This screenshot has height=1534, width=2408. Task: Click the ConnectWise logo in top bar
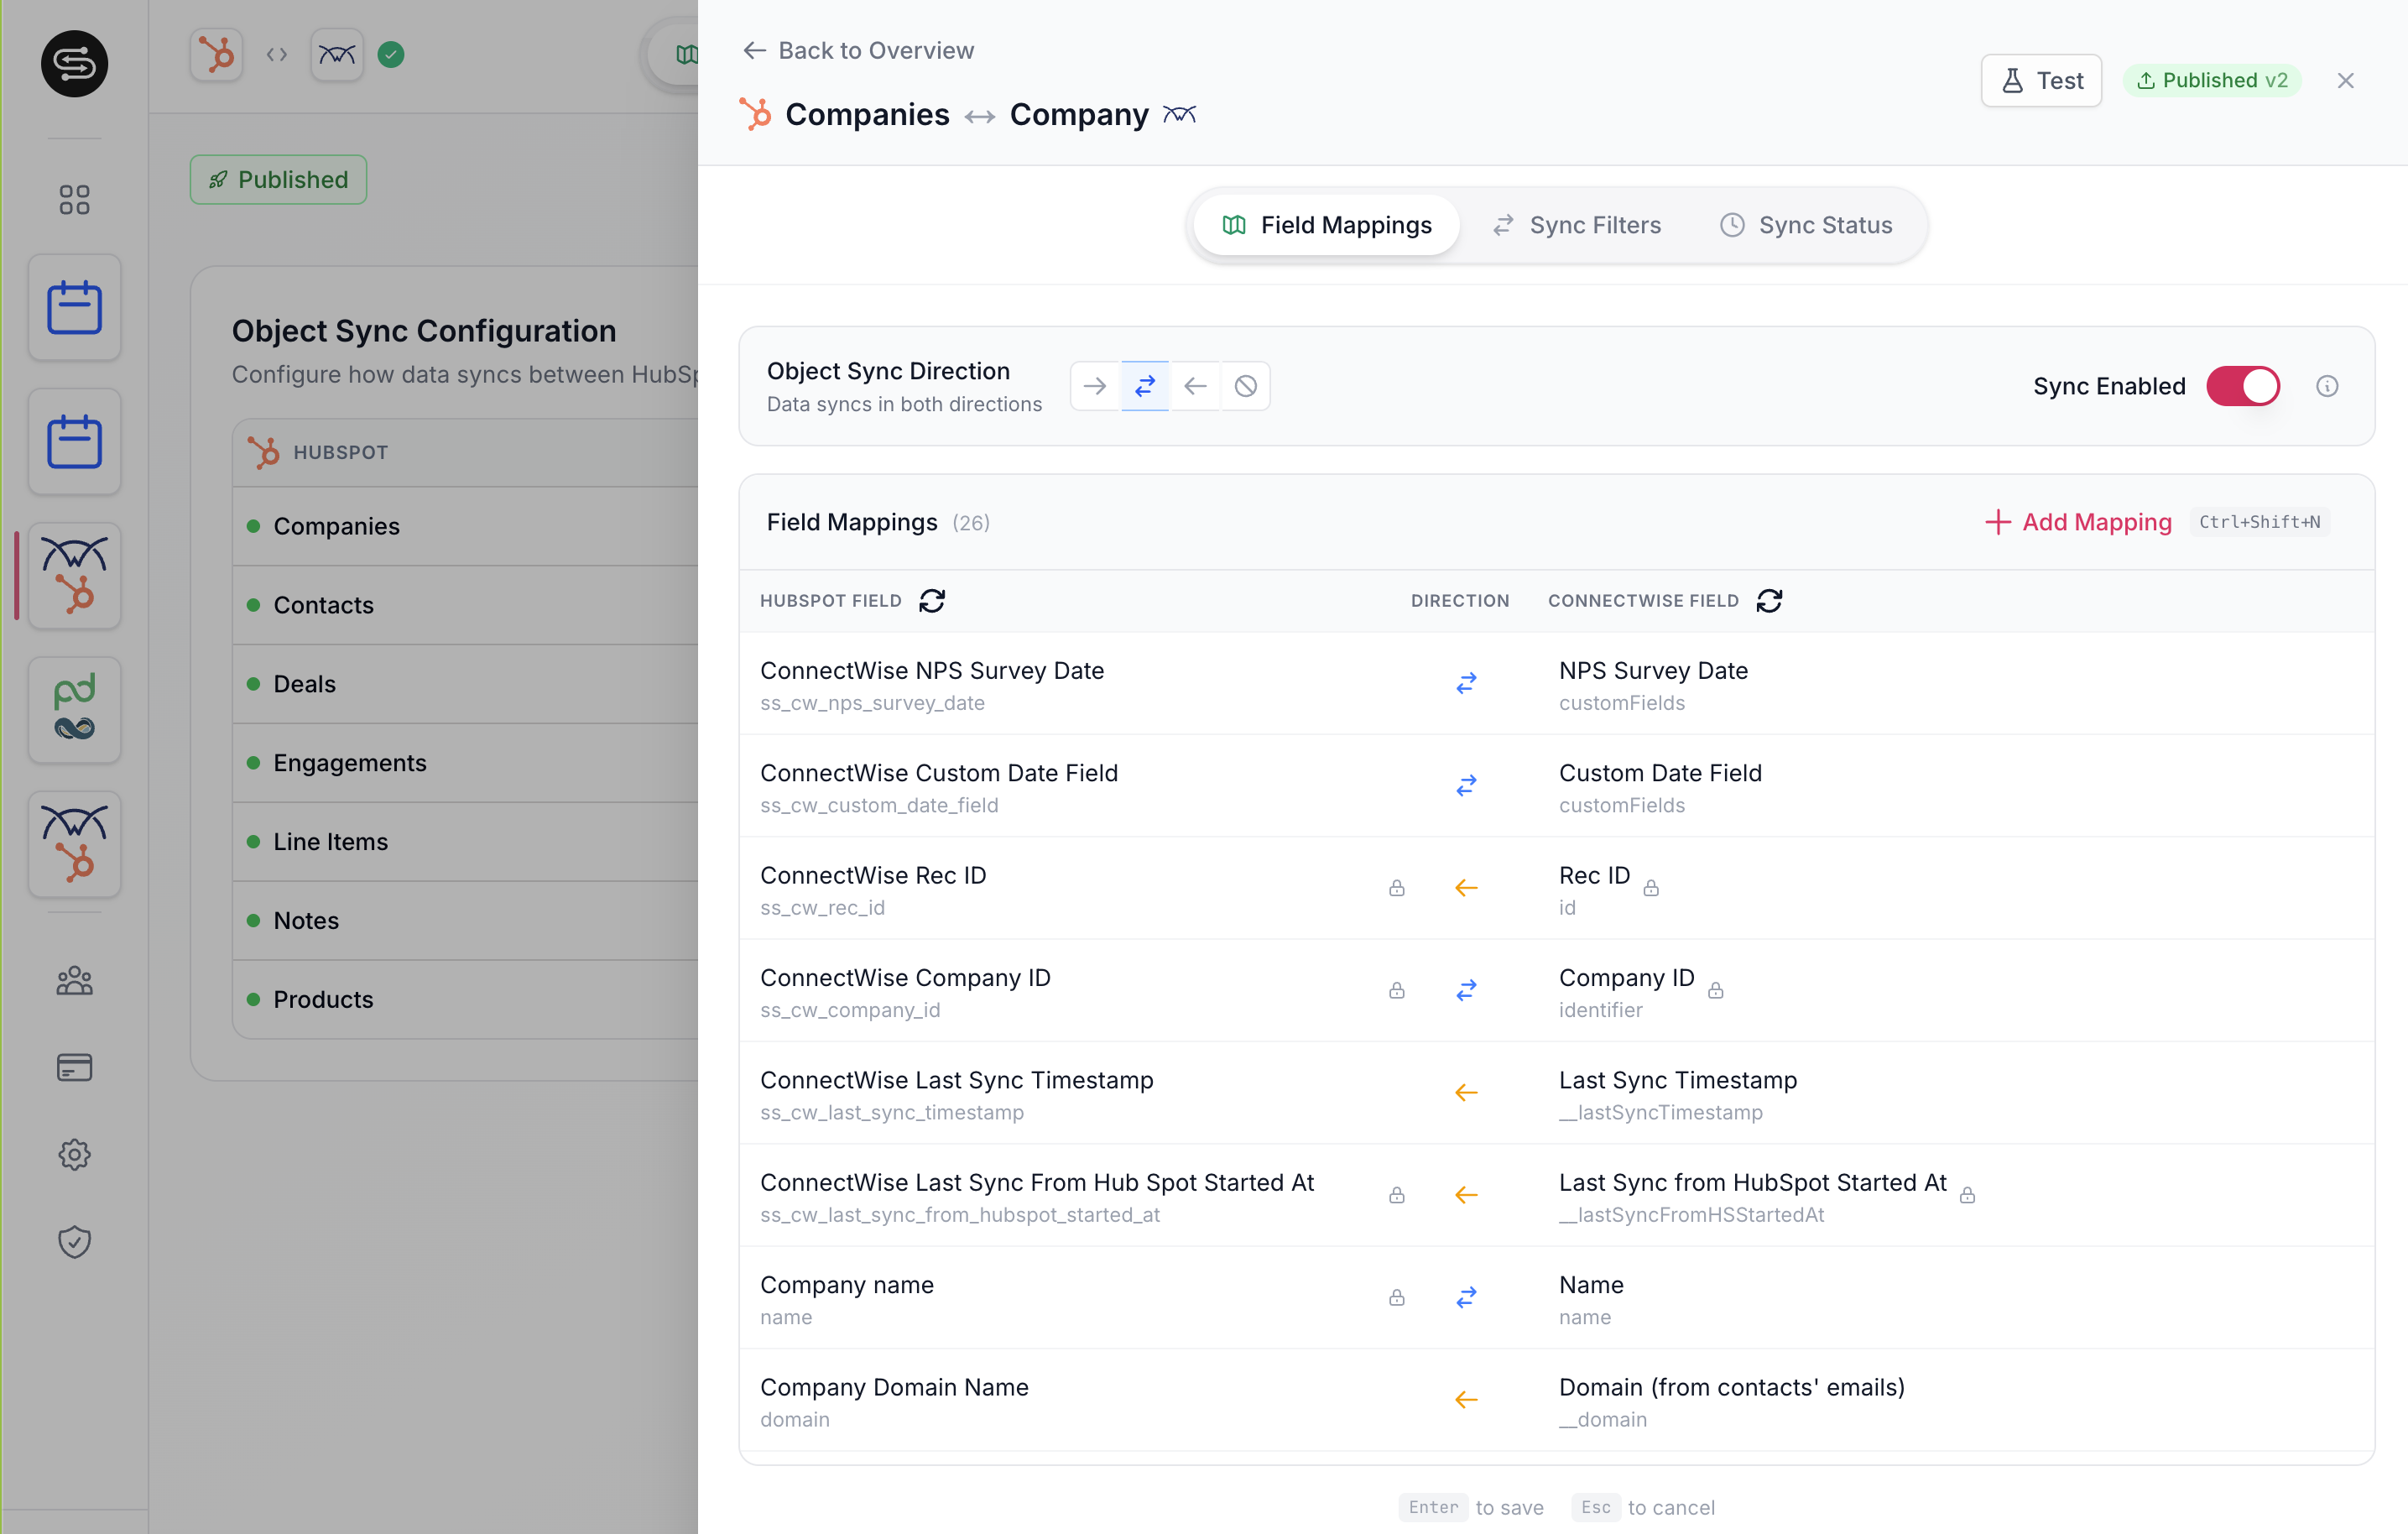[337, 55]
